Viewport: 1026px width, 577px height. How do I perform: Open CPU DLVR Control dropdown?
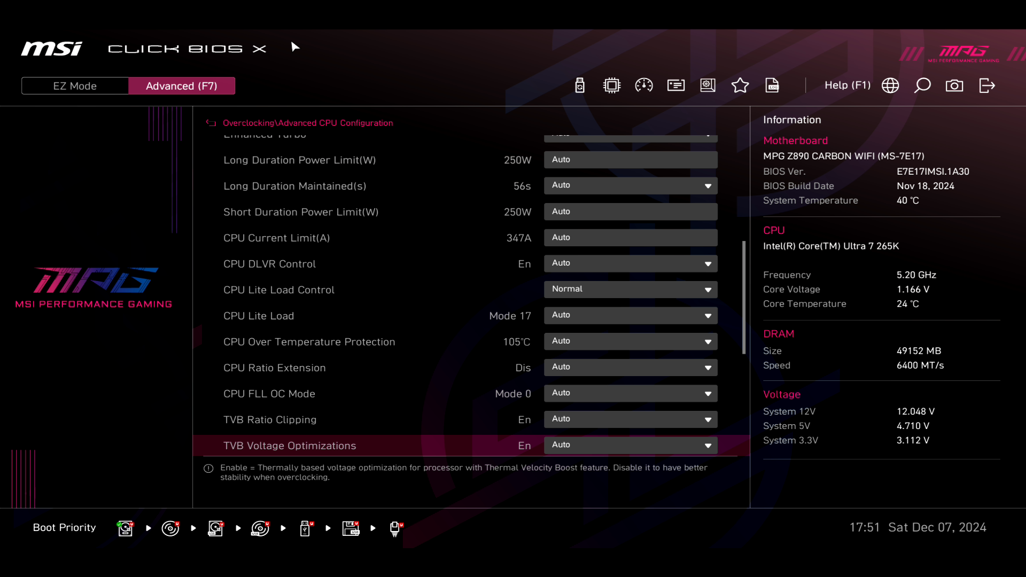pyautogui.click(x=631, y=263)
